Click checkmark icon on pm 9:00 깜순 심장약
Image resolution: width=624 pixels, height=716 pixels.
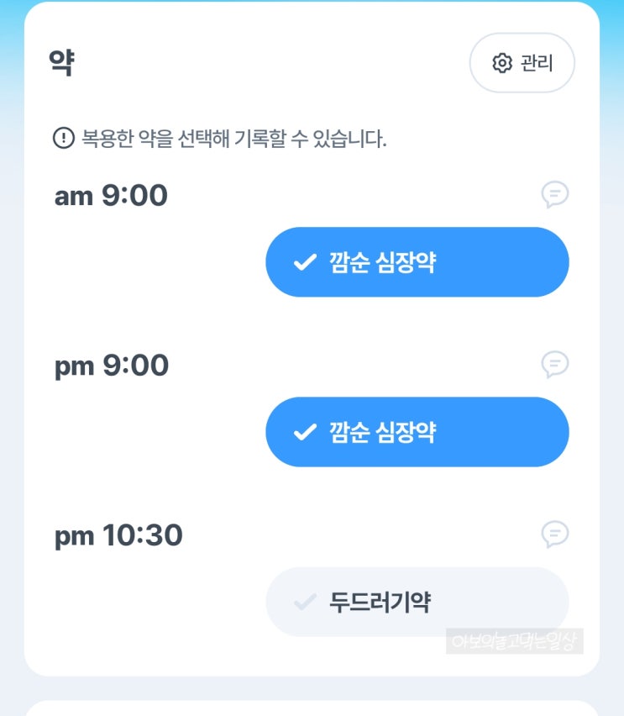[x=305, y=433]
